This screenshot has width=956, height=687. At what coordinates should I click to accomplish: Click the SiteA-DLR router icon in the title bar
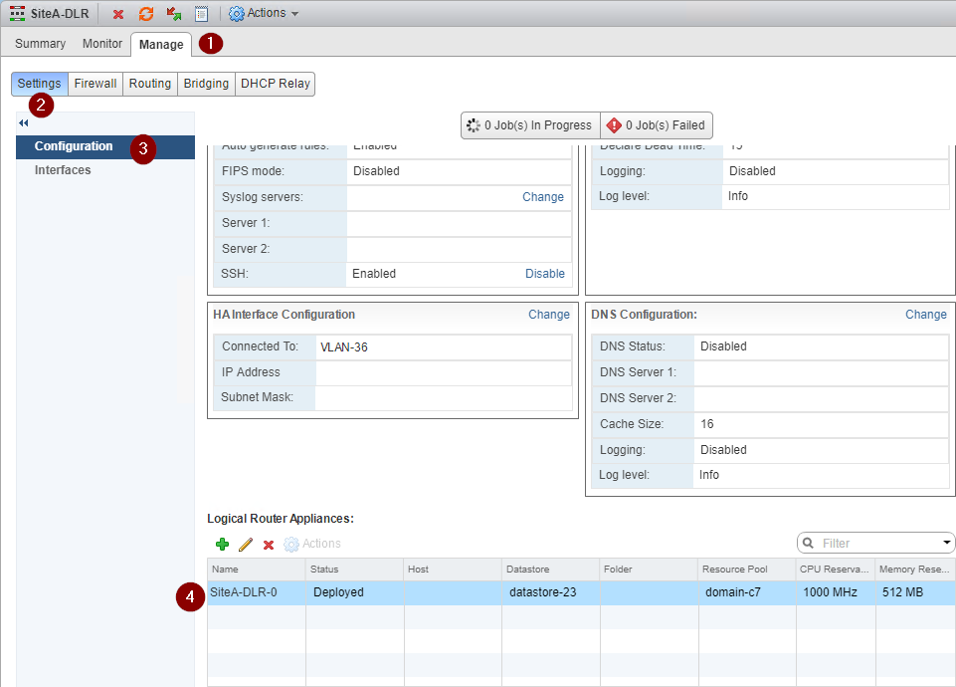[x=18, y=13]
